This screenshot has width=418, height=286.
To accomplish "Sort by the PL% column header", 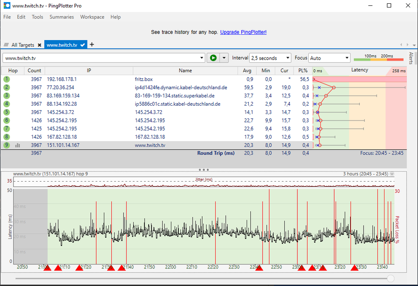I will click(x=302, y=71).
